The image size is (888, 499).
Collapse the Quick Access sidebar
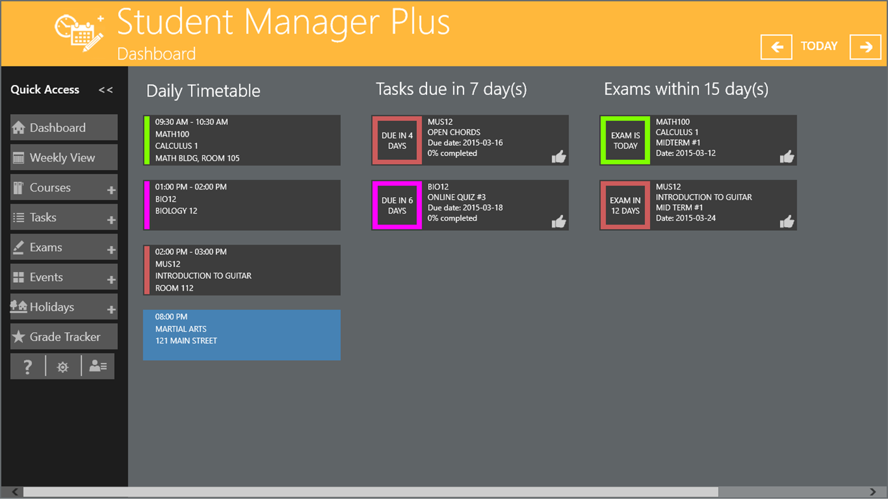[x=105, y=89]
